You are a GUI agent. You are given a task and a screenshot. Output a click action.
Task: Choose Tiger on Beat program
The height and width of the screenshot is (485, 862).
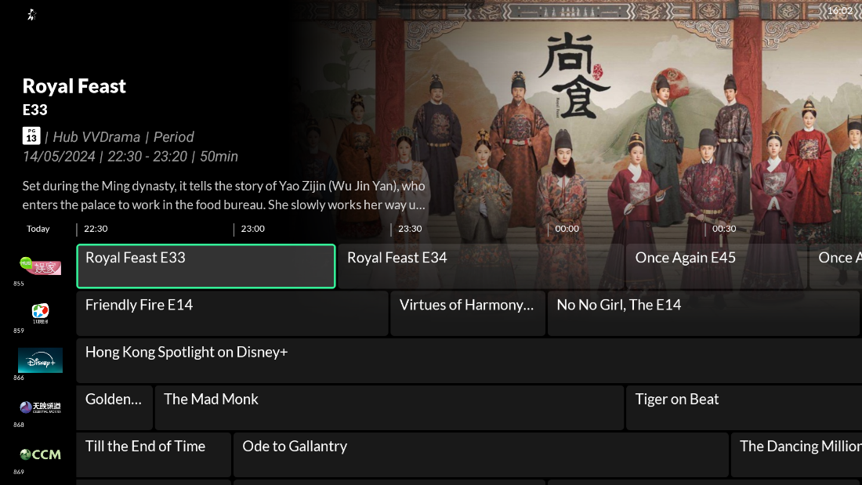click(x=744, y=407)
